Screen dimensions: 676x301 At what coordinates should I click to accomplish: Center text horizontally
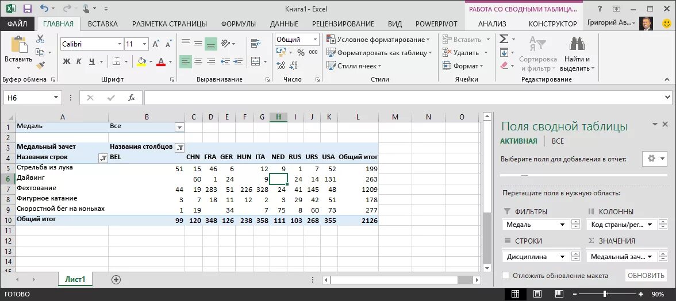click(198, 61)
